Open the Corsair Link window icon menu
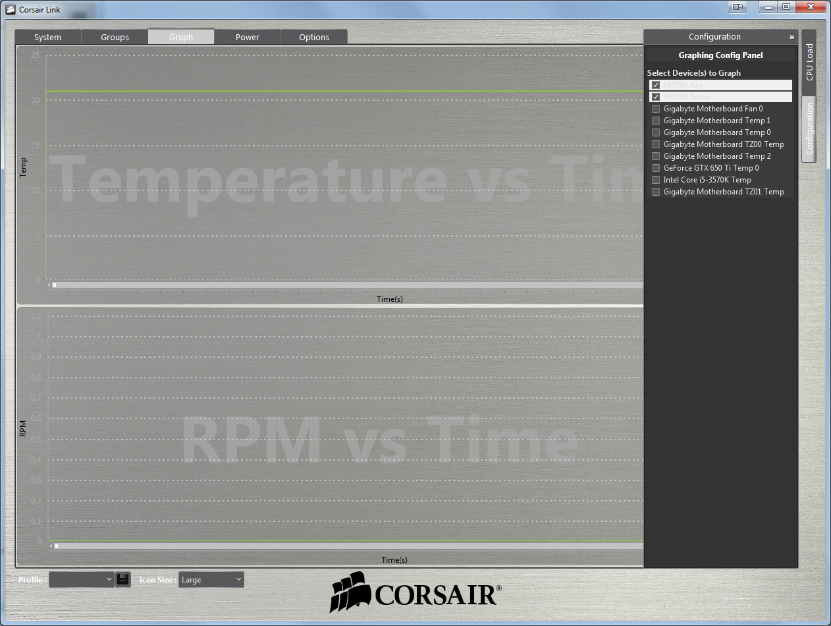831x626 pixels. pos(11,9)
